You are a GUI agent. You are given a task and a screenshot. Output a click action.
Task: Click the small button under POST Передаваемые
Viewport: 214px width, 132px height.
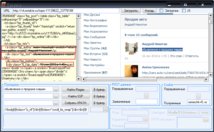tap(146, 95)
